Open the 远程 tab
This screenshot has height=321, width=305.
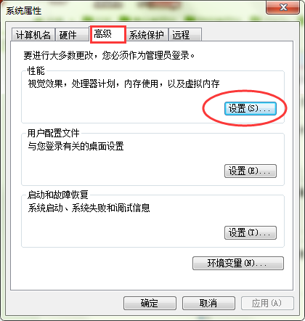[185, 35]
